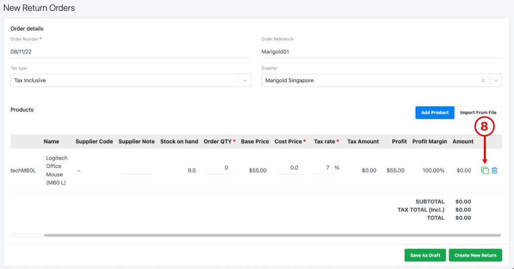Click Create New Return button
514x269 pixels.
(475, 255)
